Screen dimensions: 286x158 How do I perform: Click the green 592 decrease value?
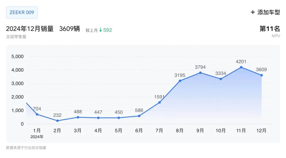coord(108,30)
